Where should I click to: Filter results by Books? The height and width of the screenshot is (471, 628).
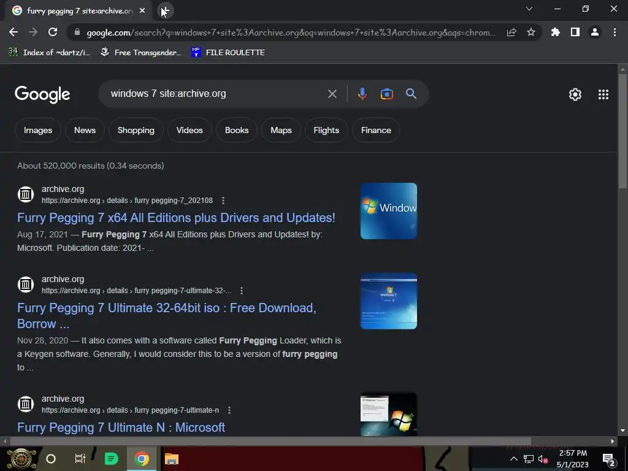(x=237, y=130)
